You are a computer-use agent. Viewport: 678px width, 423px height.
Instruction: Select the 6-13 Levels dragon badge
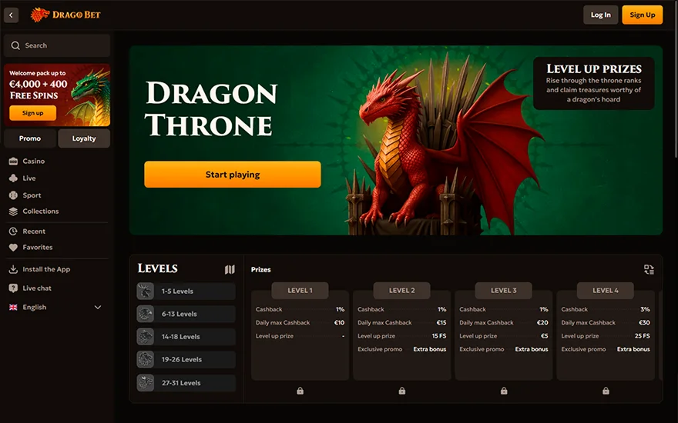[x=146, y=314]
